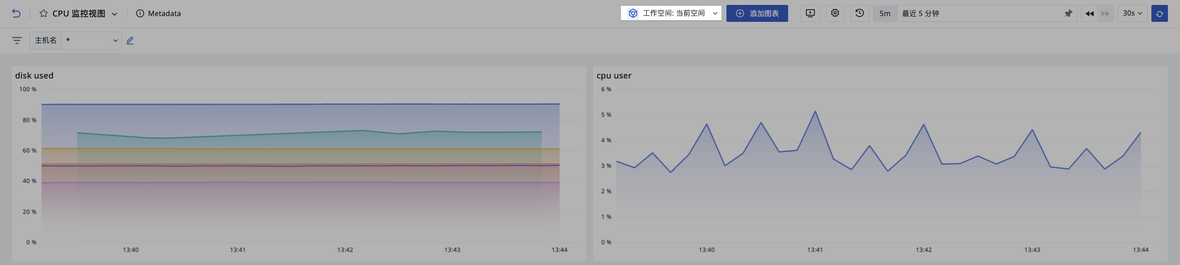Select the 5m time shortcut

click(x=885, y=14)
